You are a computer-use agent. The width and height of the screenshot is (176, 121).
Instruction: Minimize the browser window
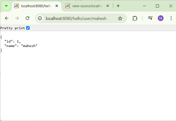coord(144,6)
